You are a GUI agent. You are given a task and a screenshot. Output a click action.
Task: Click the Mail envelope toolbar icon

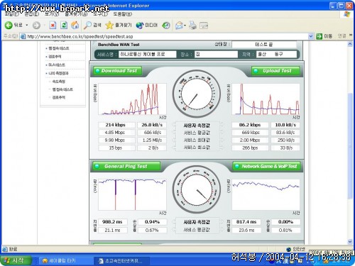(x=179, y=26)
